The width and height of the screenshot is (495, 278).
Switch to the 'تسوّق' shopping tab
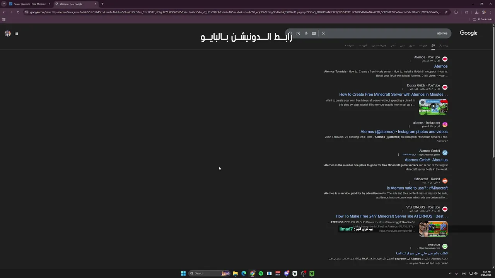click(x=412, y=46)
